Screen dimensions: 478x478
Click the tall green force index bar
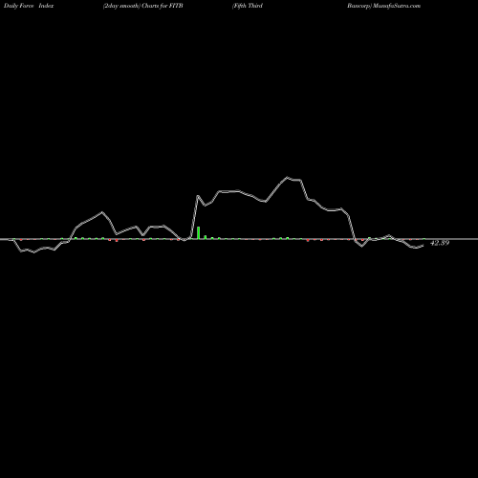click(x=198, y=232)
